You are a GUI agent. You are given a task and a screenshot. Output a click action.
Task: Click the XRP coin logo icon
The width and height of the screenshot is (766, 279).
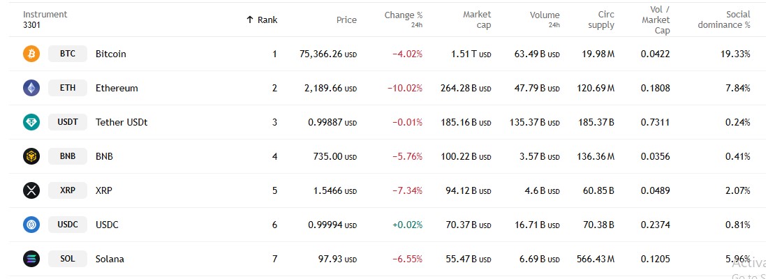click(31, 190)
